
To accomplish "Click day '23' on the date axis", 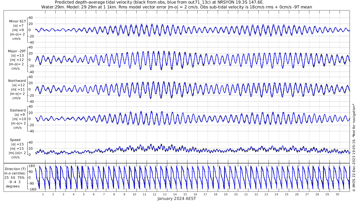I will [266, 194].
